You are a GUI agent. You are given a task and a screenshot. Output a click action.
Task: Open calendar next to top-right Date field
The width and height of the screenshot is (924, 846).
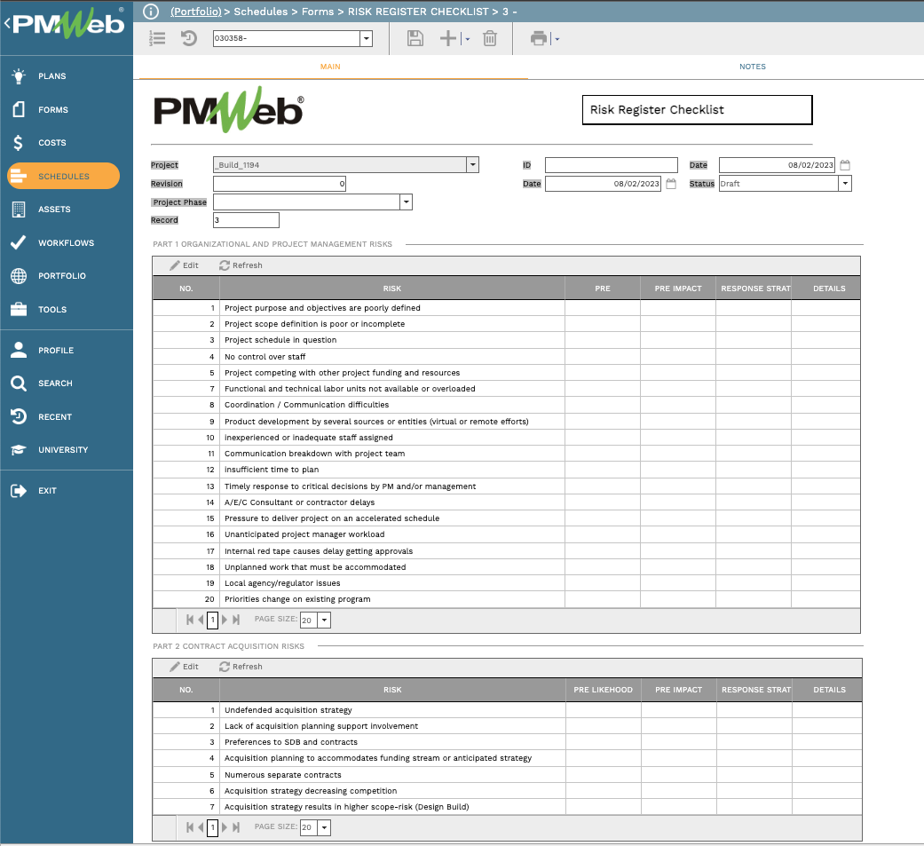coord(844,165)
